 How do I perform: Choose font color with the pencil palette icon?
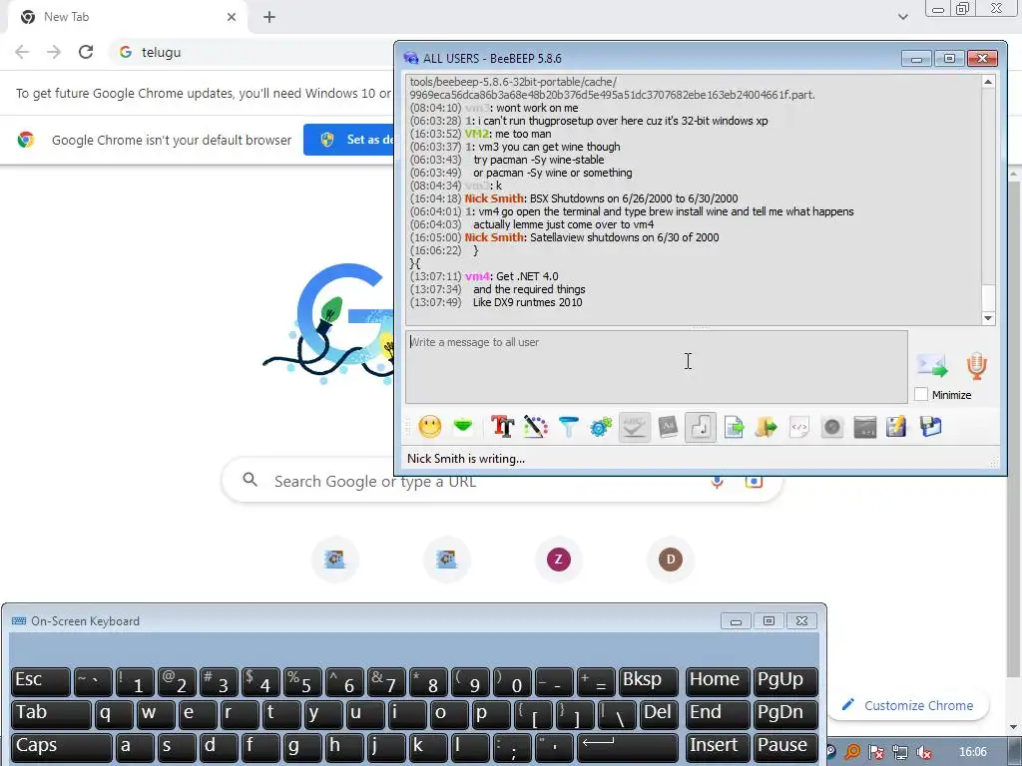(x=535, y=427)
